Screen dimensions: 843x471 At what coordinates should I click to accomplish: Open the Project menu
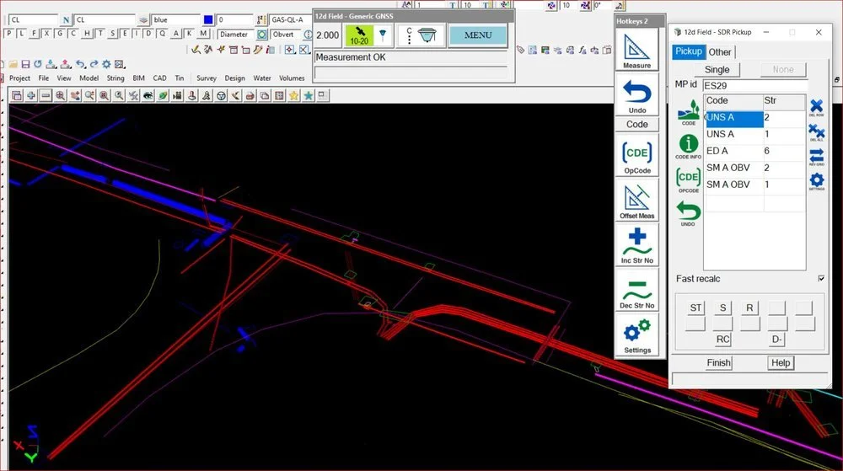(x=19, y=78)
